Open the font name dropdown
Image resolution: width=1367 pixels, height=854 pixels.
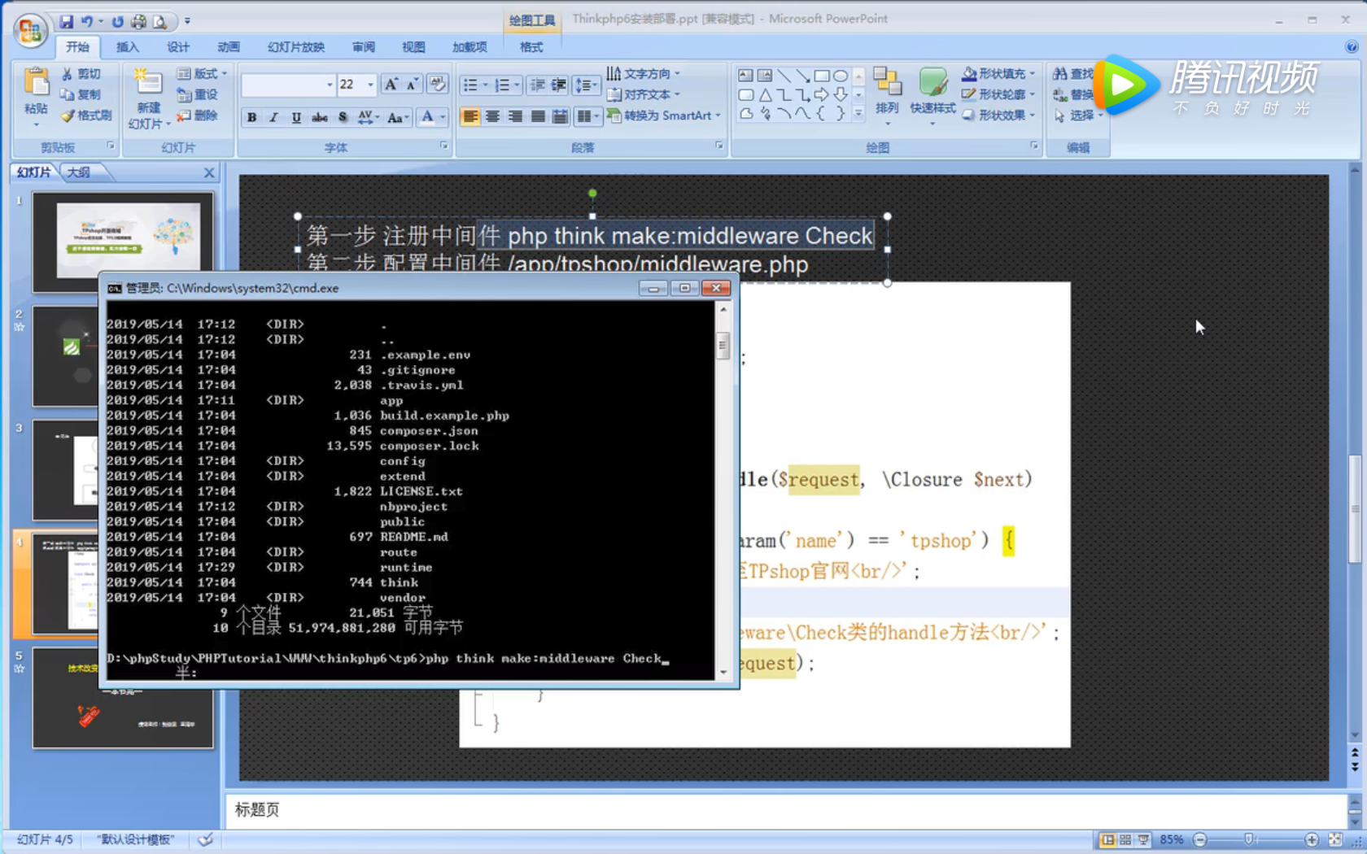point(330,85)
